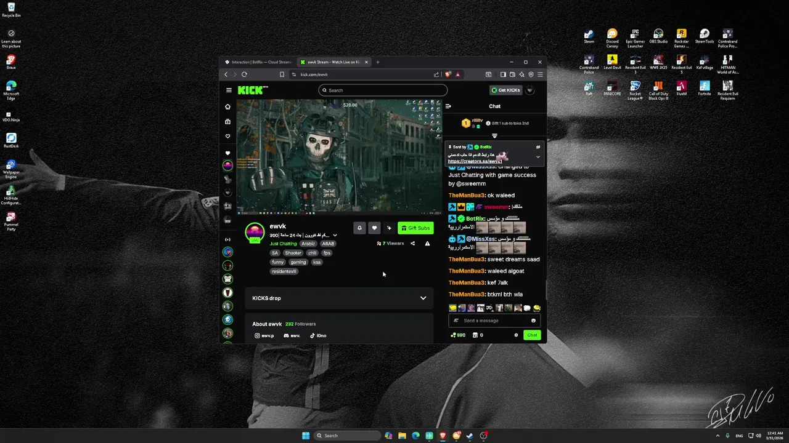Bookmark this page
789x443 pixels.
click(282, 74)
